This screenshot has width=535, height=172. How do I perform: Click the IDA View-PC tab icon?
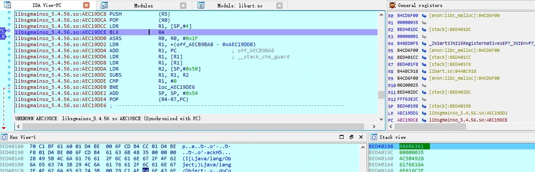click(7, 5)
